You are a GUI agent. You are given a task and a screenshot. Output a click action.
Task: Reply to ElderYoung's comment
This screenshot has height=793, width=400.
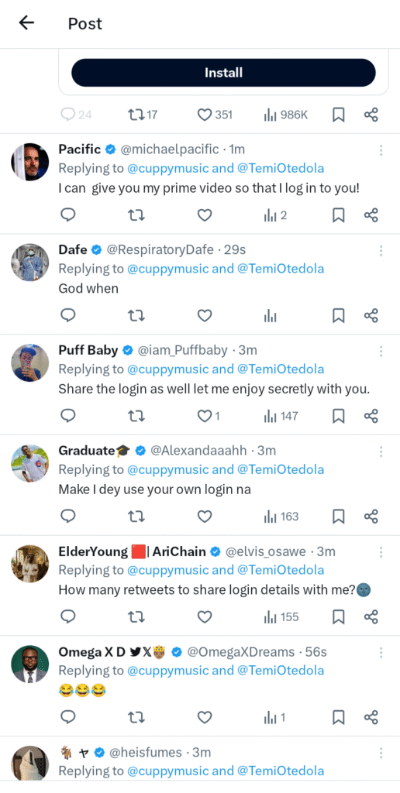(68, 617)
